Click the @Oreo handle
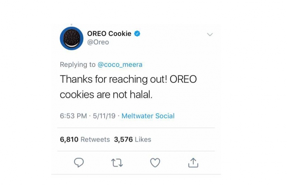The height and width of the screenshot is (185, 287). point(98,42)
